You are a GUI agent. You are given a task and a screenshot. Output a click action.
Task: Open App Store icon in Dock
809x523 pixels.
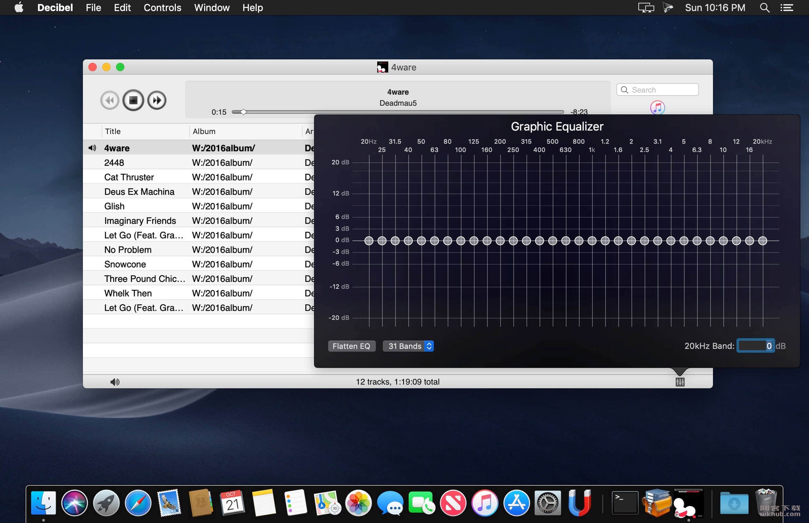pos(516,503)
